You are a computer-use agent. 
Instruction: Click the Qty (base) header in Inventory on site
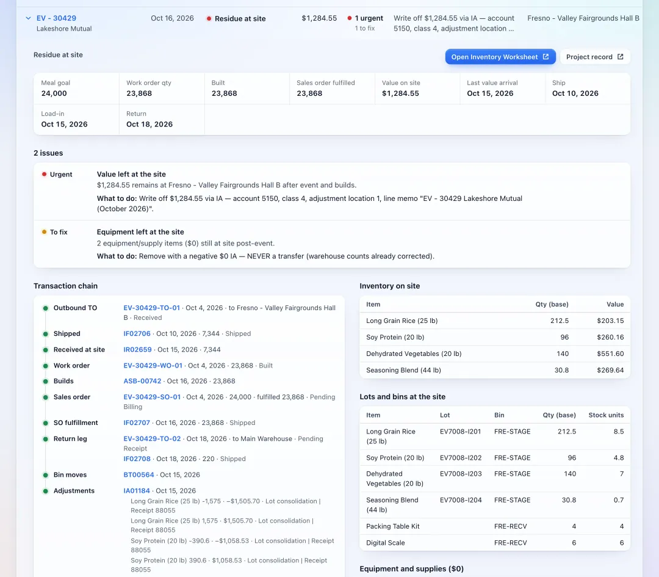point(552,304)
